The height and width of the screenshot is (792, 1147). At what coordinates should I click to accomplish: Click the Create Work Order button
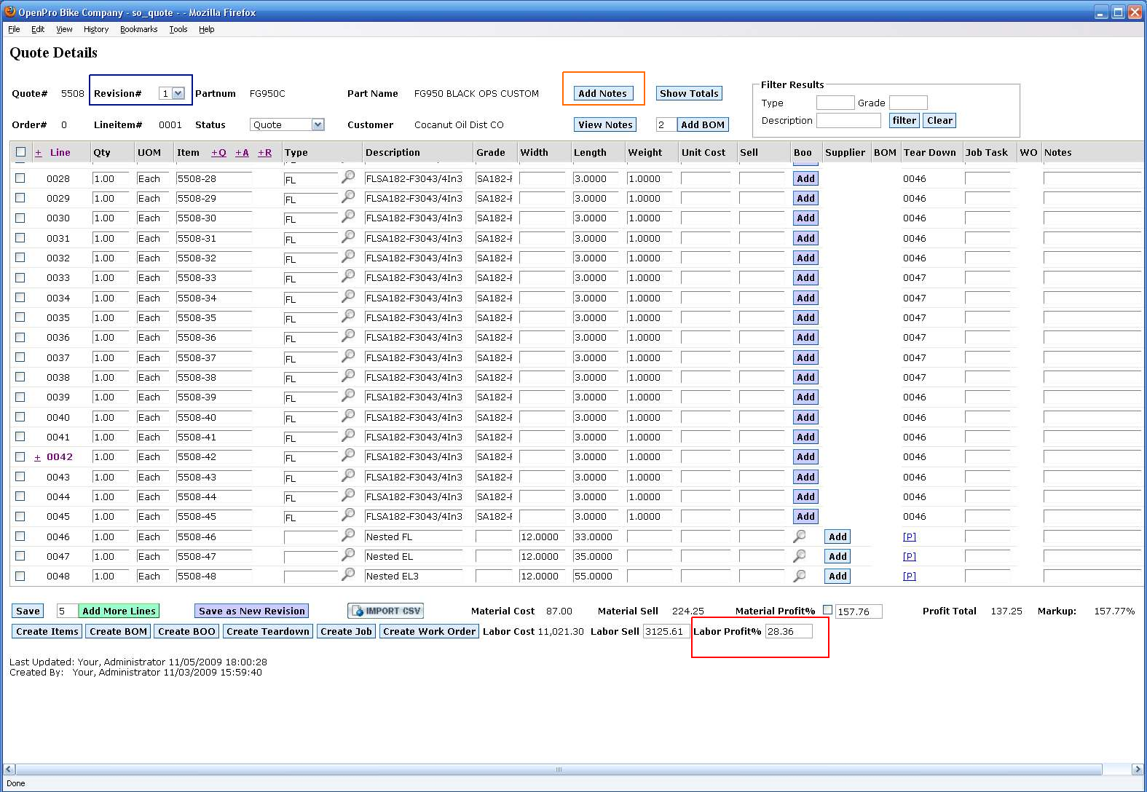point(429,631)
